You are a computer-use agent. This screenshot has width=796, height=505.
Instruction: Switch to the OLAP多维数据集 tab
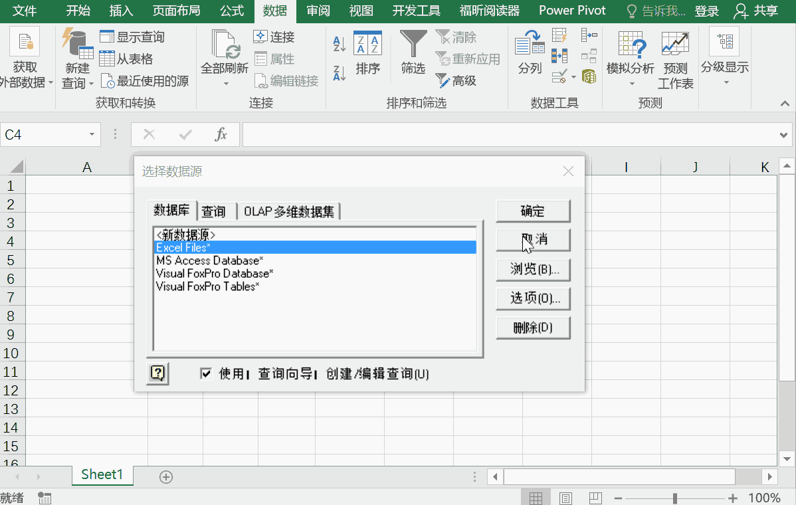(289, 211)
